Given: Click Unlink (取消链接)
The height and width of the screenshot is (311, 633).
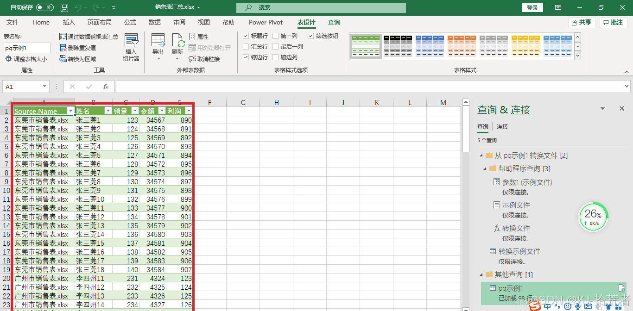Looking at the screenshot, I should 204,59.
